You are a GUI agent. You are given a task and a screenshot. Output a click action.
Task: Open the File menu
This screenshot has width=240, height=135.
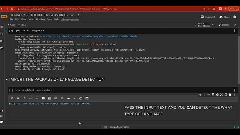tap(12, 19)
